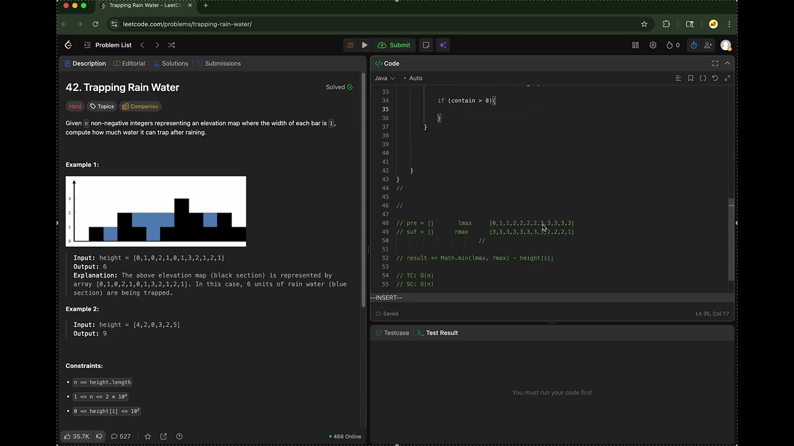The width and height of the screenshot is (794, 446).
Task: Click the code editor scrollbar thumb
Action: coord(731,241)
